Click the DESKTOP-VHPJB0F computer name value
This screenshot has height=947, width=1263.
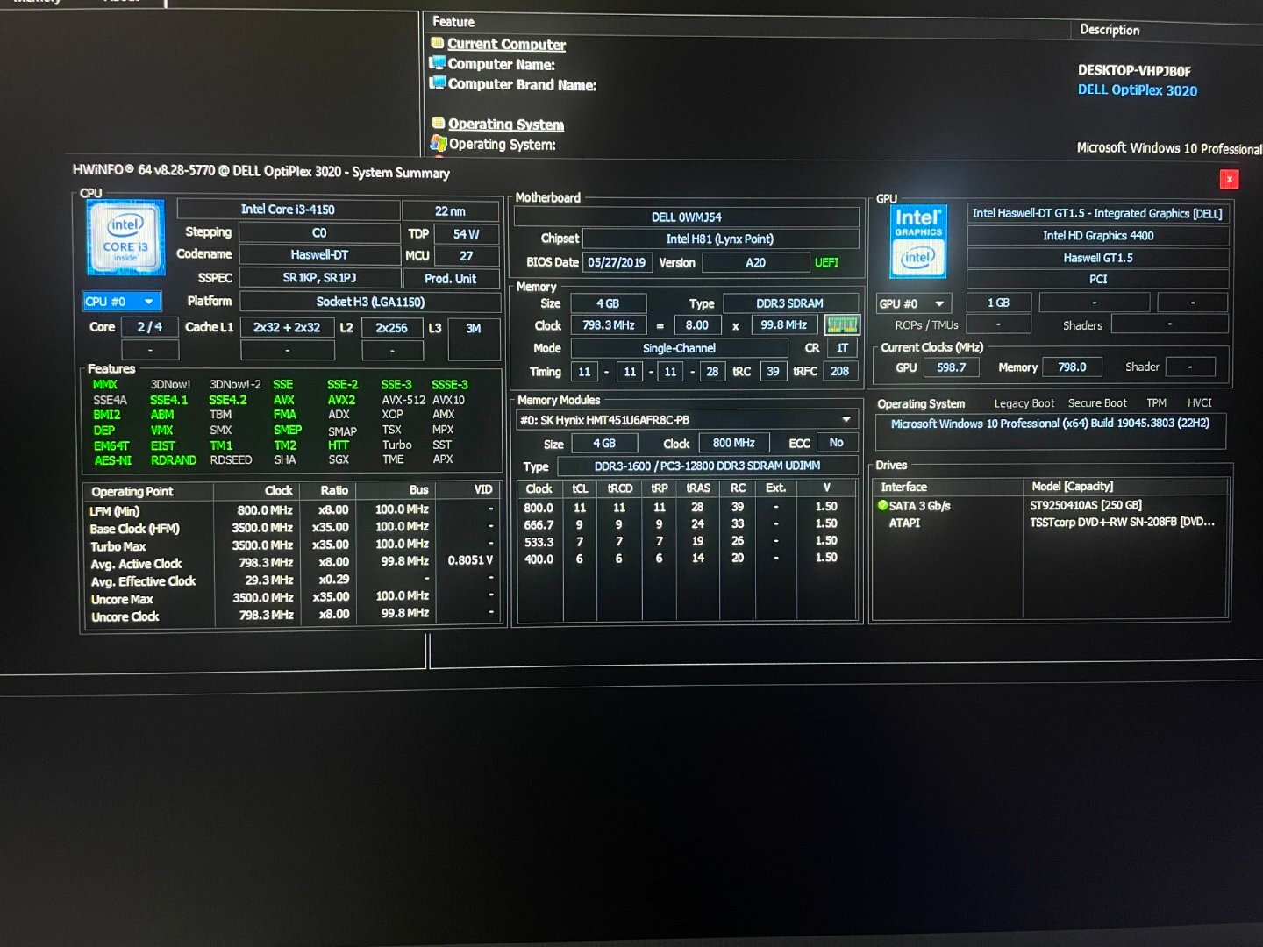coord(1134,71)
